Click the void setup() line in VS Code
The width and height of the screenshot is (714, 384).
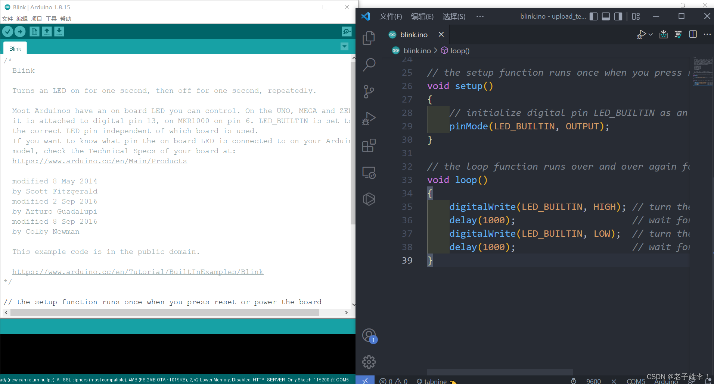(460, 86)
